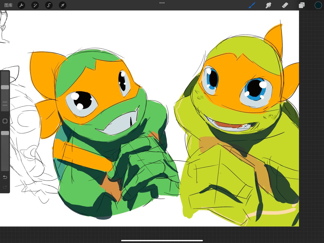Open the Actions wrench menu
The image size is (324, 243).
click(x=21, y=5)
